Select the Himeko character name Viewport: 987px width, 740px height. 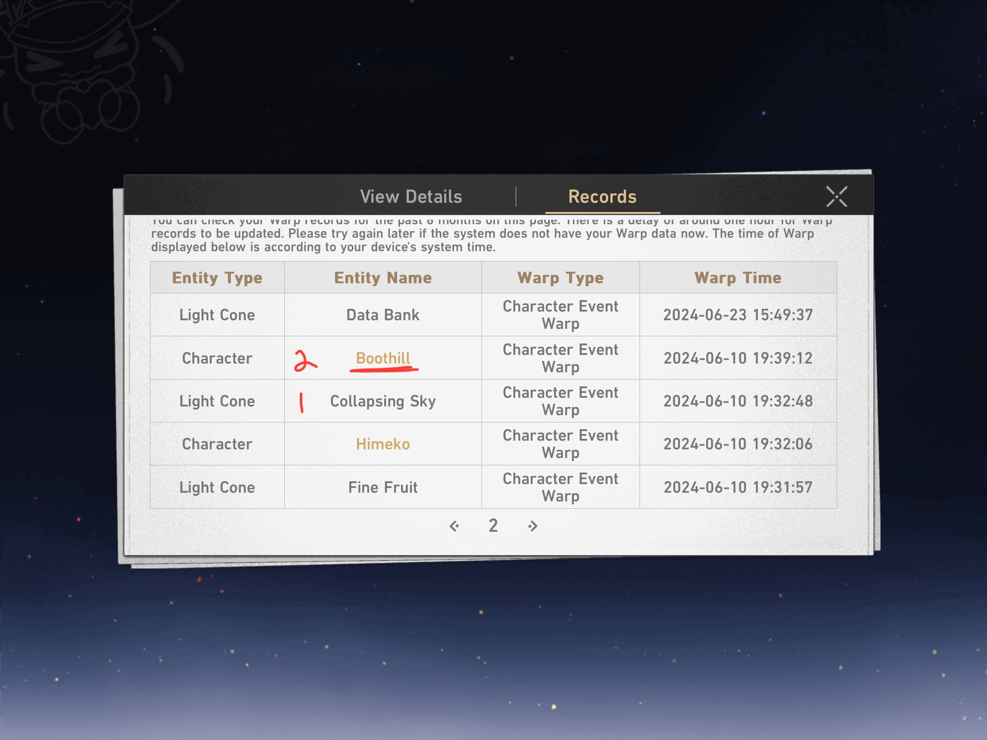coord(383,444)
